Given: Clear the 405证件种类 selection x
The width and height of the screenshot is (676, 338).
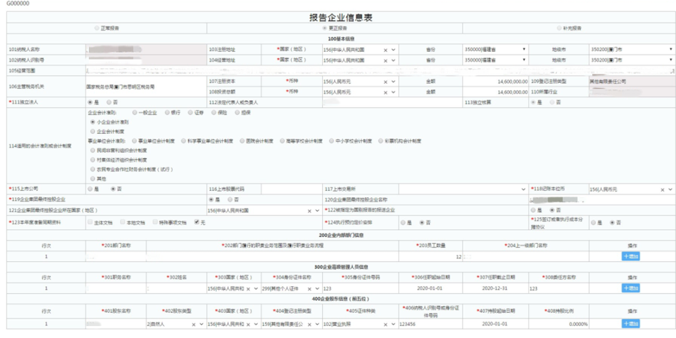Looking at the screenshot, I should tap(386, 324).
